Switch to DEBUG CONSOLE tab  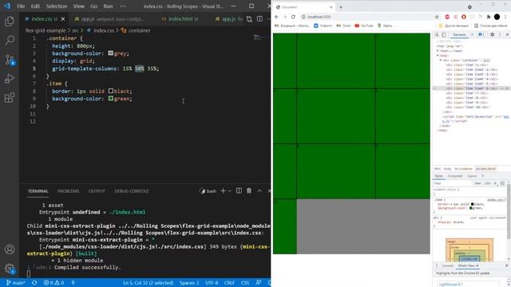click(x=132, y=191)
